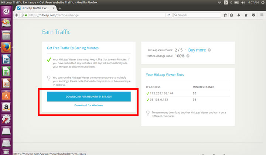This screenshot has width=266, height=155.
Task: Click help icon beside Buy more
Action: tap(209, 50)
